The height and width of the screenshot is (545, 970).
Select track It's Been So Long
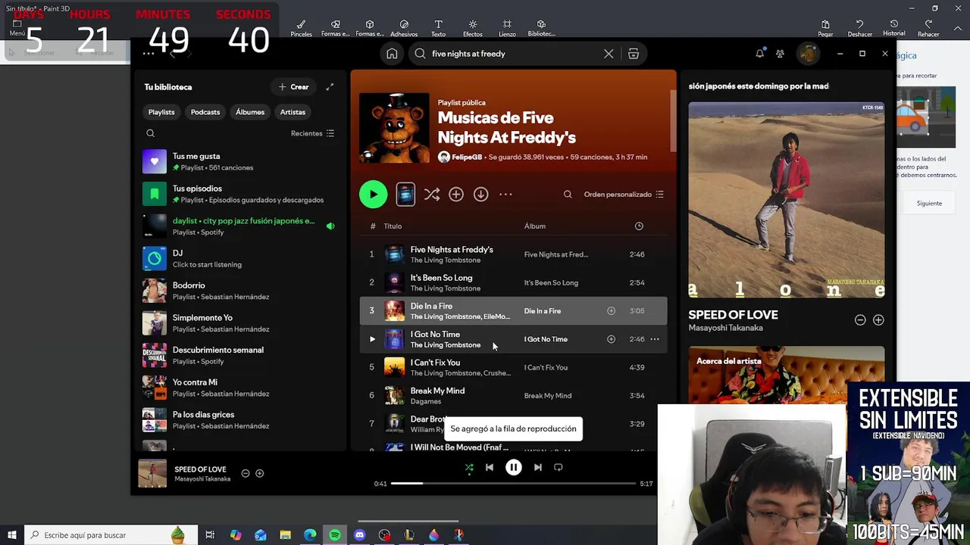pyautogui.click(x=514, y=282)
